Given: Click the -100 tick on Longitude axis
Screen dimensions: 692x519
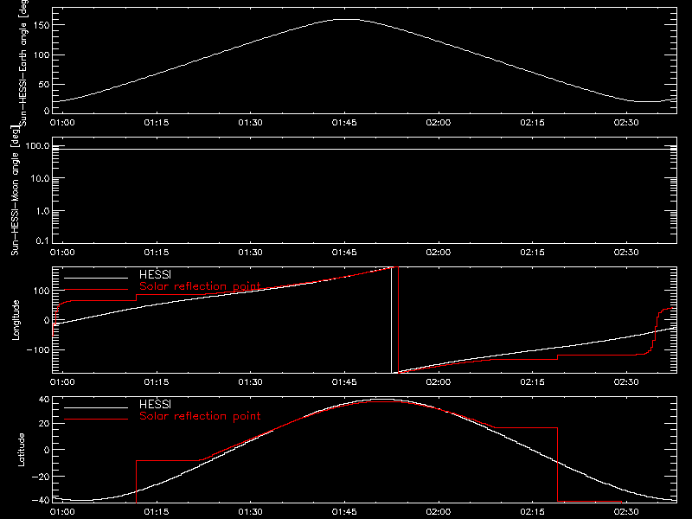Looking at the screenshot, I should (x=38, y=349).
